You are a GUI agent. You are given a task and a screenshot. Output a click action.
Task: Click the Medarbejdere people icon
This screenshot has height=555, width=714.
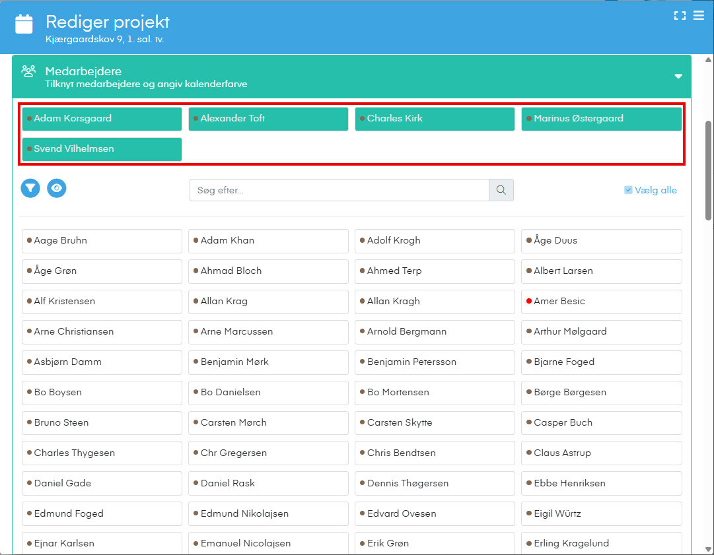click(28, 71)
